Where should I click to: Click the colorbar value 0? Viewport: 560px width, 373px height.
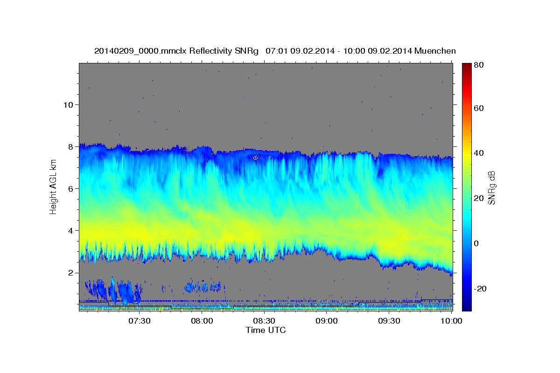pyautogui.click(x=477, y=243)
